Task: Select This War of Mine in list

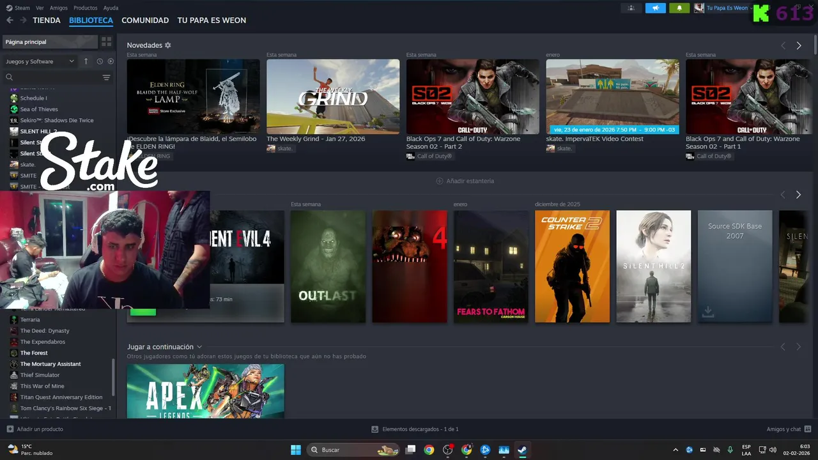Action: [42, 386]
